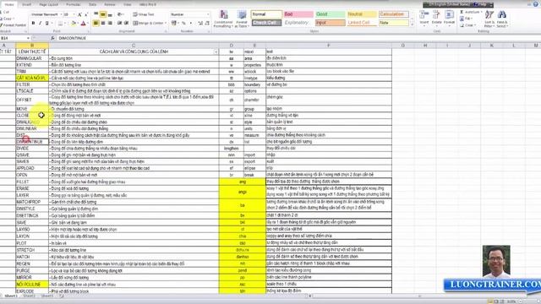The height and width of the screenshot is (304, 541).
Task: Open Sort & Filter menu
Action: pyautogui.click(x=489, y=19)
